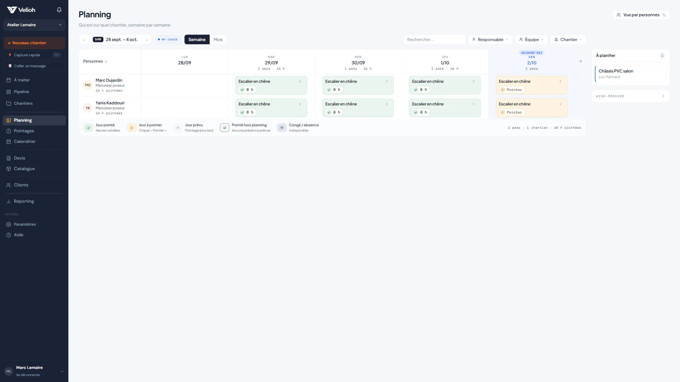
Task: Open Yanis Kaddouri's 30/09 card chevron
Action: [387, 104]
